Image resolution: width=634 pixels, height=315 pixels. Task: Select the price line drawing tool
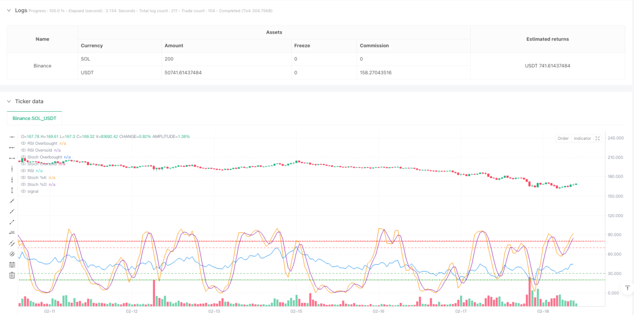click(12, 232)
